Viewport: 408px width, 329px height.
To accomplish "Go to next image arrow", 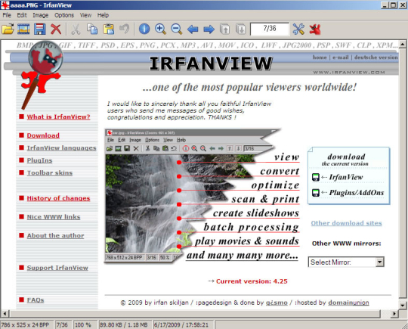I will tap(209, 29).
